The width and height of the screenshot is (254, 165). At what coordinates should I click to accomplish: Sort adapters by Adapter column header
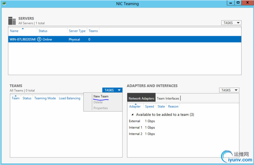pyautogui.click(x=135, y=107)
